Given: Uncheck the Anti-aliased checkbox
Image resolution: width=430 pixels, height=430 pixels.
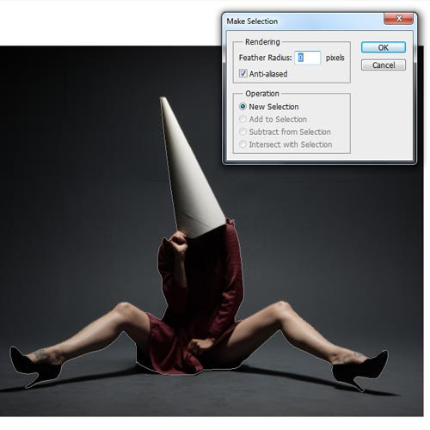Looking at the screenshot, I should pos(243,73).
